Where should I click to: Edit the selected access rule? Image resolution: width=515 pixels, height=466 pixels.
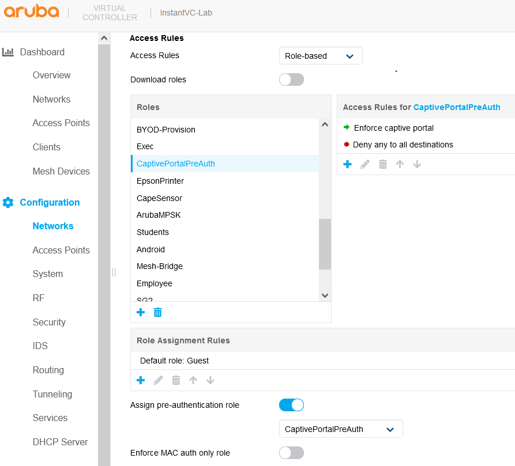coord(365,164)
